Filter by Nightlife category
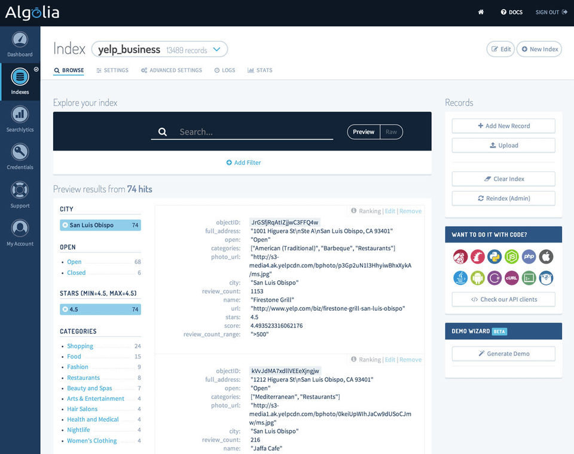This screenshot has height=454, width=574. [78, 430]
